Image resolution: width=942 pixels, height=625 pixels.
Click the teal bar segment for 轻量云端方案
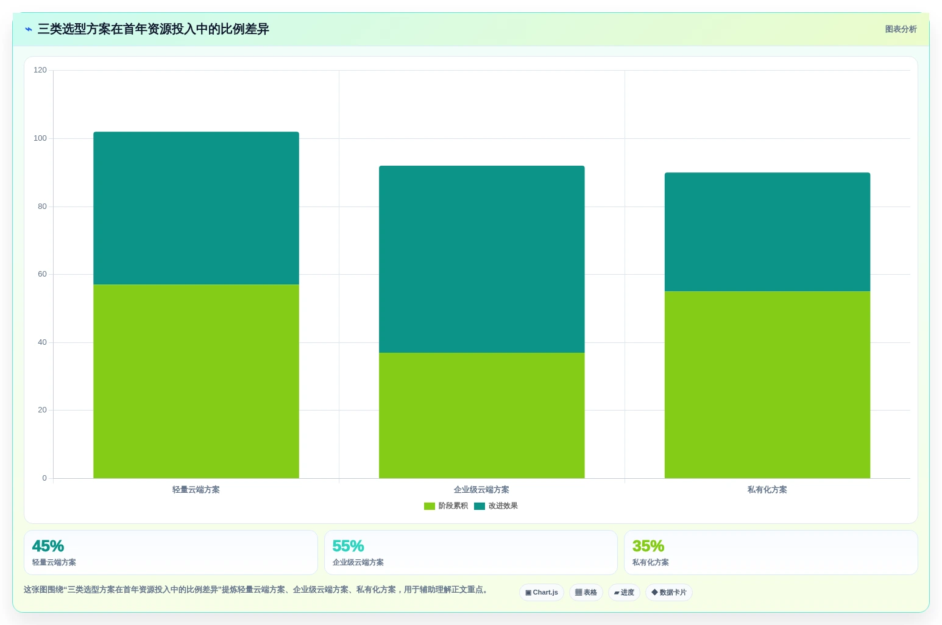click(x=196, y=208)
